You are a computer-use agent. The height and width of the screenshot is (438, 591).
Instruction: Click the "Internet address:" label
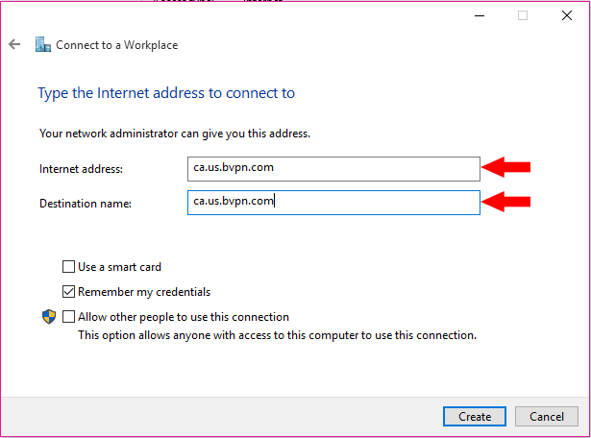82,170
